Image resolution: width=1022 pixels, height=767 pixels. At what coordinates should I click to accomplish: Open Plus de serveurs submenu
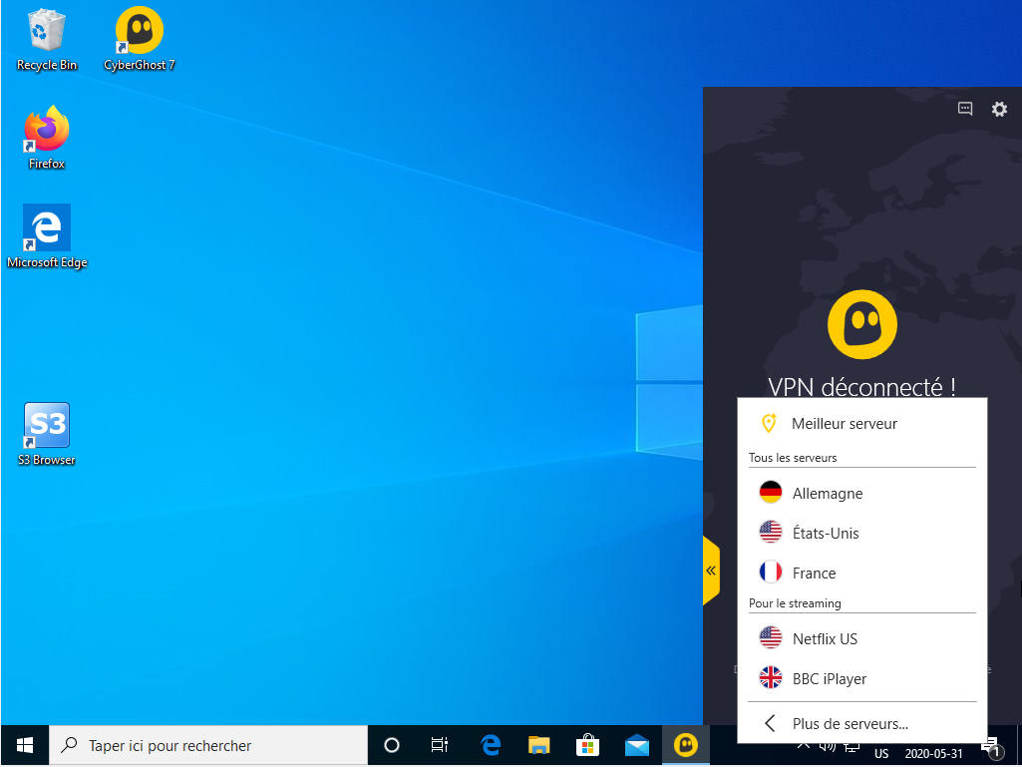[x=850, y=724]
